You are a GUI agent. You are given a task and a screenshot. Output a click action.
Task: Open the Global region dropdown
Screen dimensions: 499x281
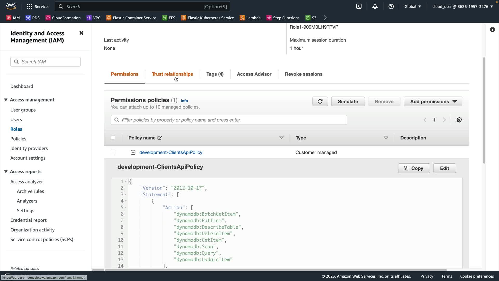coord(412,7)
